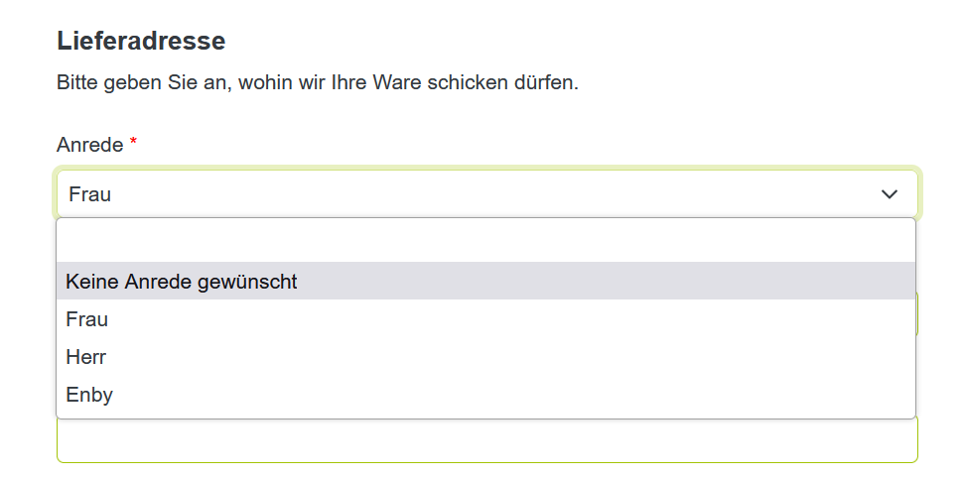Image resolution: width=963 pixels, height=478 pixels.
Task: Collapse the Anrede combo box showing Frau
Action: pyautogui.click(x=486, y=194)
